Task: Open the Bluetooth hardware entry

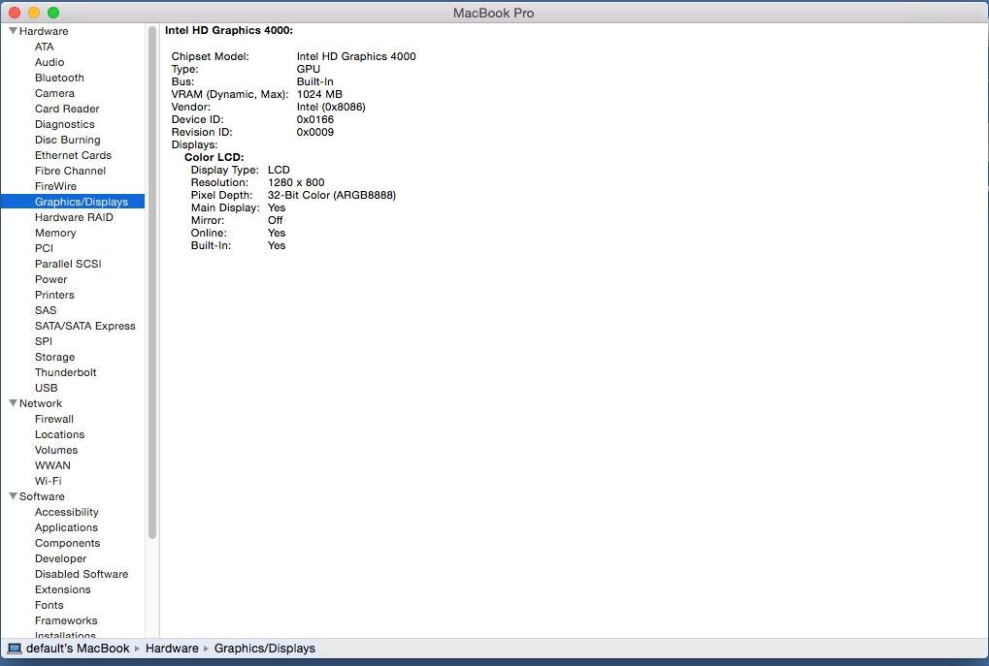Action: coord(59,78)
